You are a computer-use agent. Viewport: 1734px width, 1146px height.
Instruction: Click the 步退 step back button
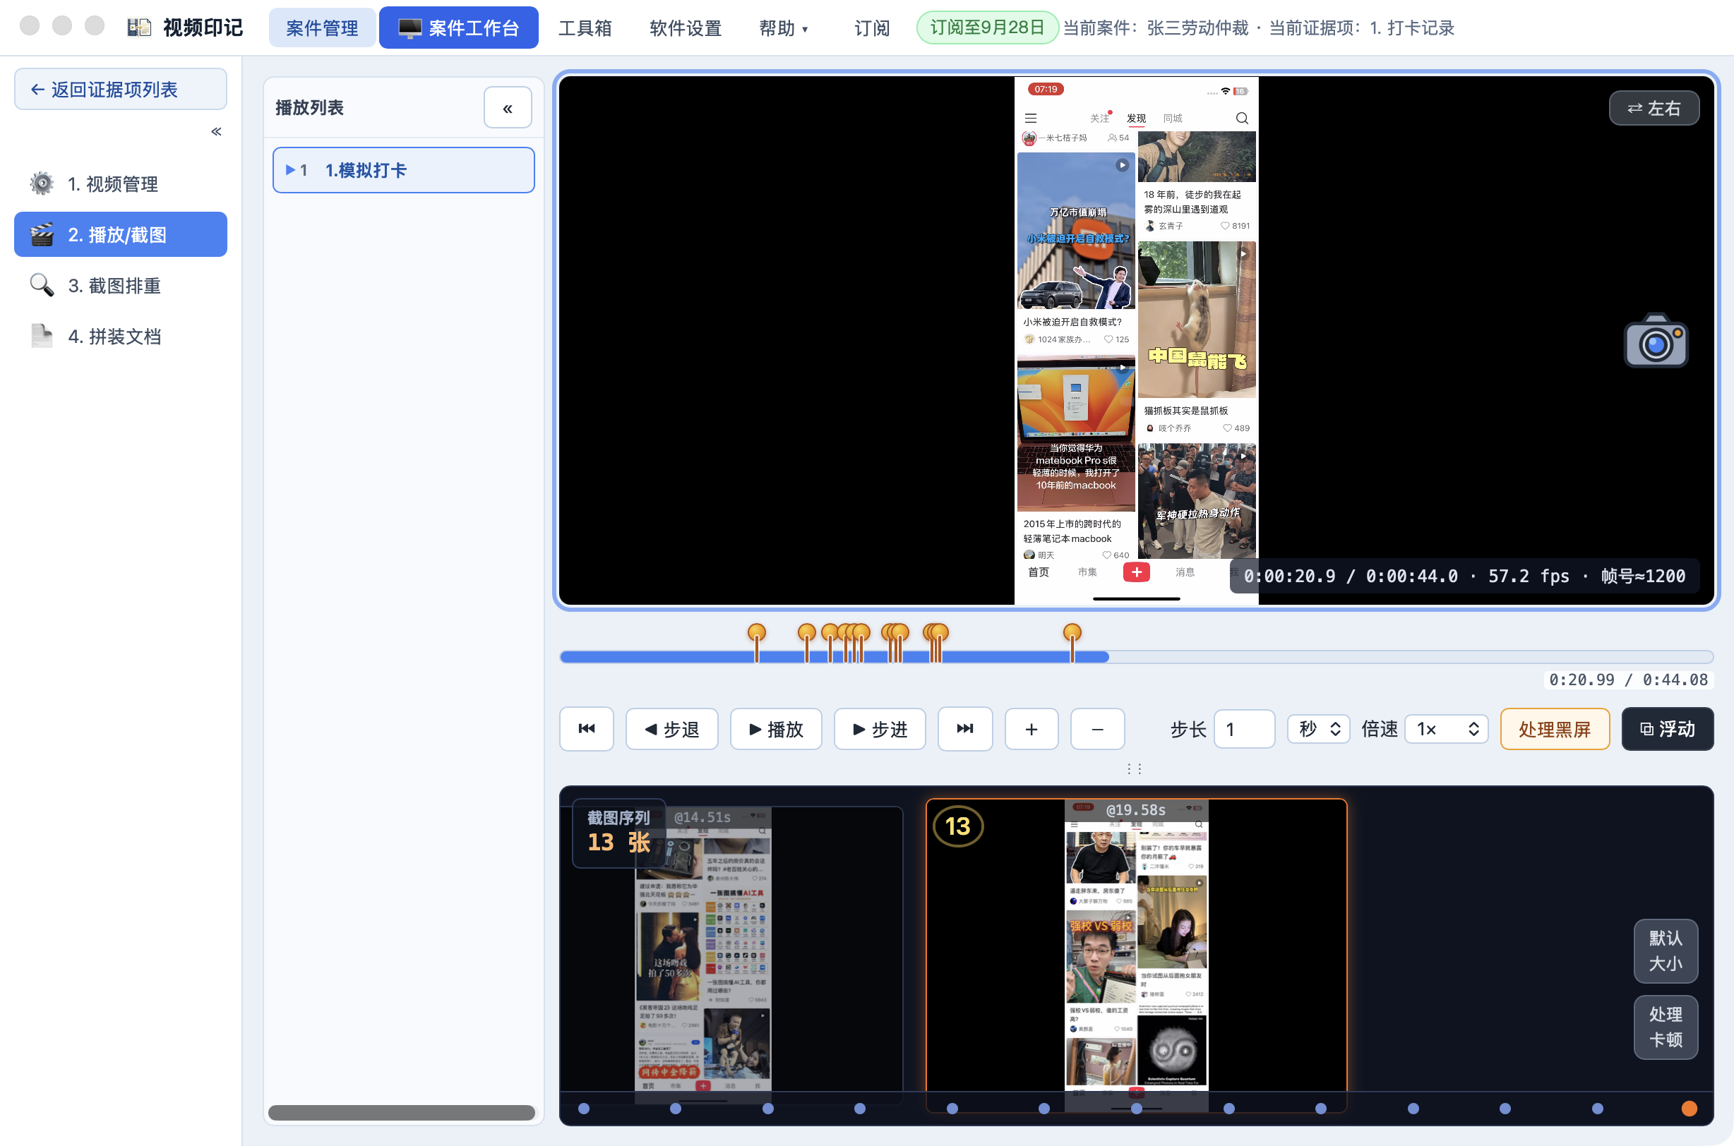(x=672, y=729)
